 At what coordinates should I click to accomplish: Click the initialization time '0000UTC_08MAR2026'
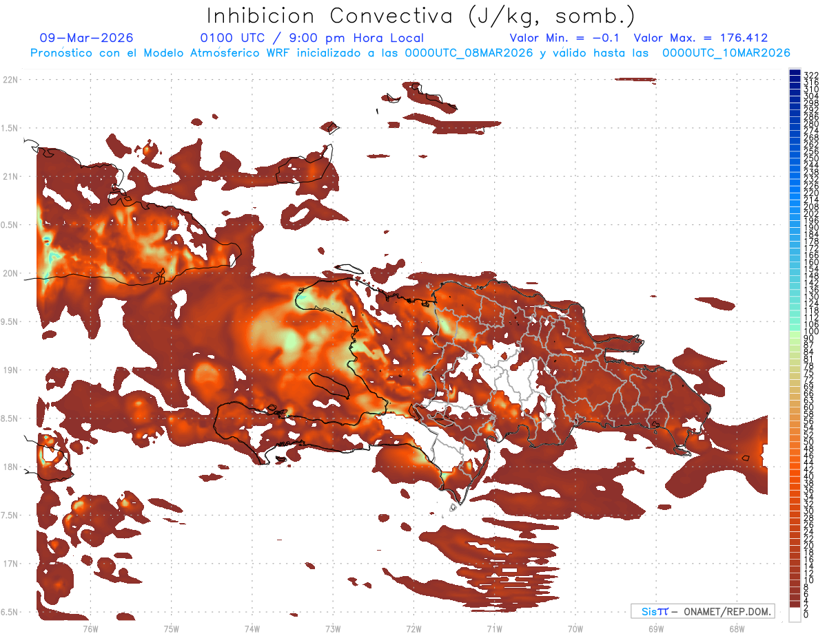469,53
